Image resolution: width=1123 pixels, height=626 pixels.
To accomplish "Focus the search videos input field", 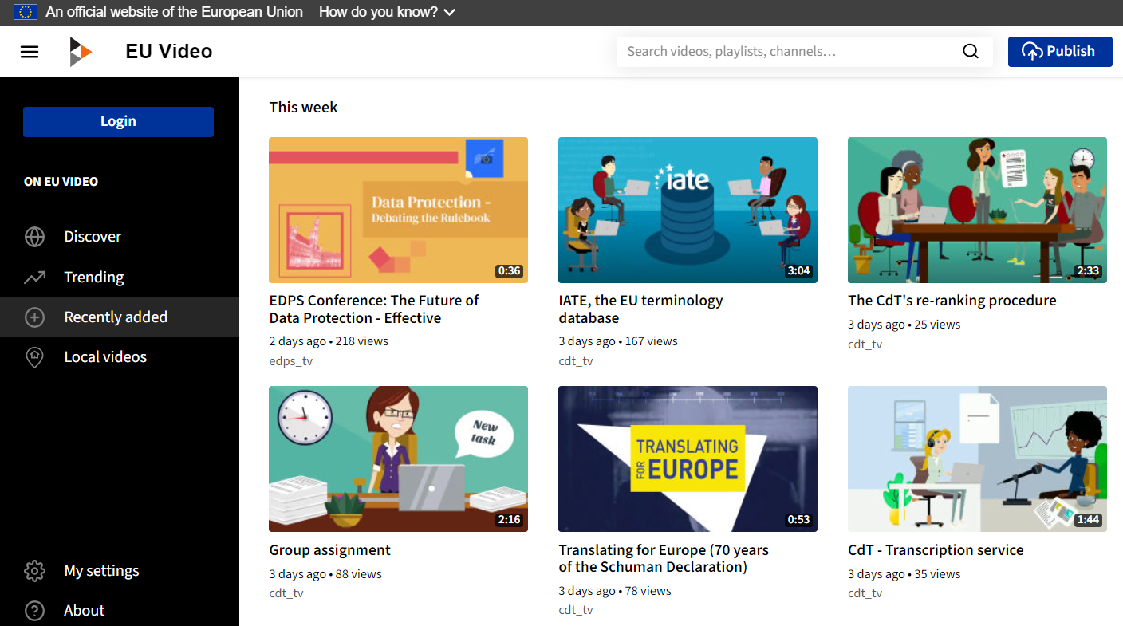I will click(x=790, y=52).
